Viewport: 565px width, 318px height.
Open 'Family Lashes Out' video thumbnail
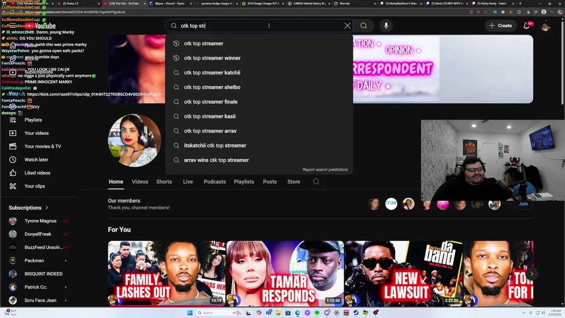(166, 273)
